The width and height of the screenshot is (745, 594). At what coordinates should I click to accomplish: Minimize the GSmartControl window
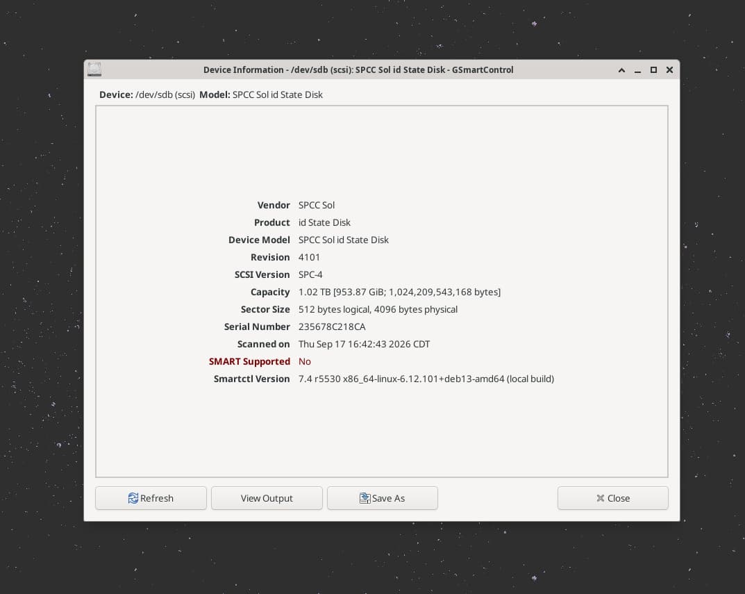point(637,70)
